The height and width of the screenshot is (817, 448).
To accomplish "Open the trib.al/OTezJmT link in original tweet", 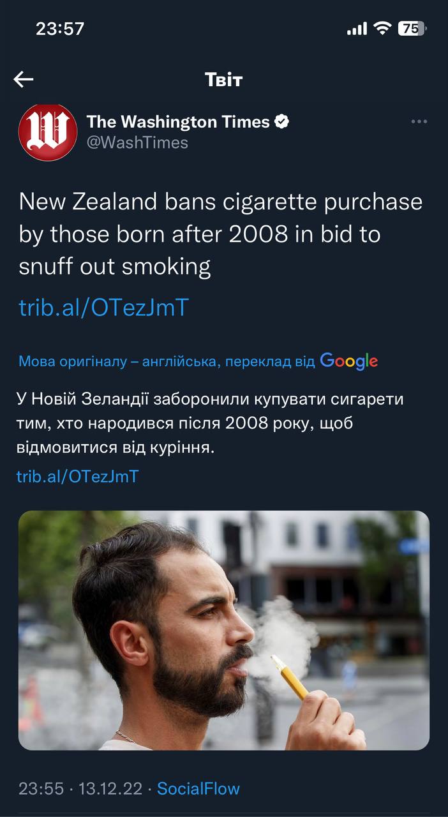I will [104, 308].
